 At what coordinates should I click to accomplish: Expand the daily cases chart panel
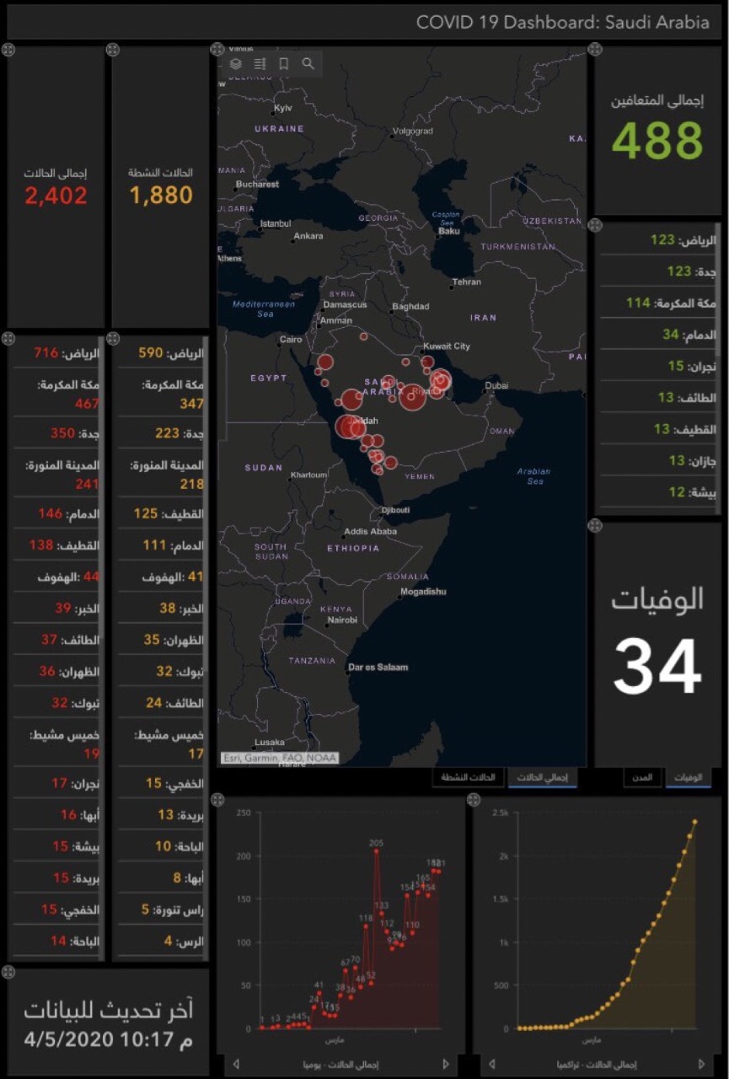(217, 797)
